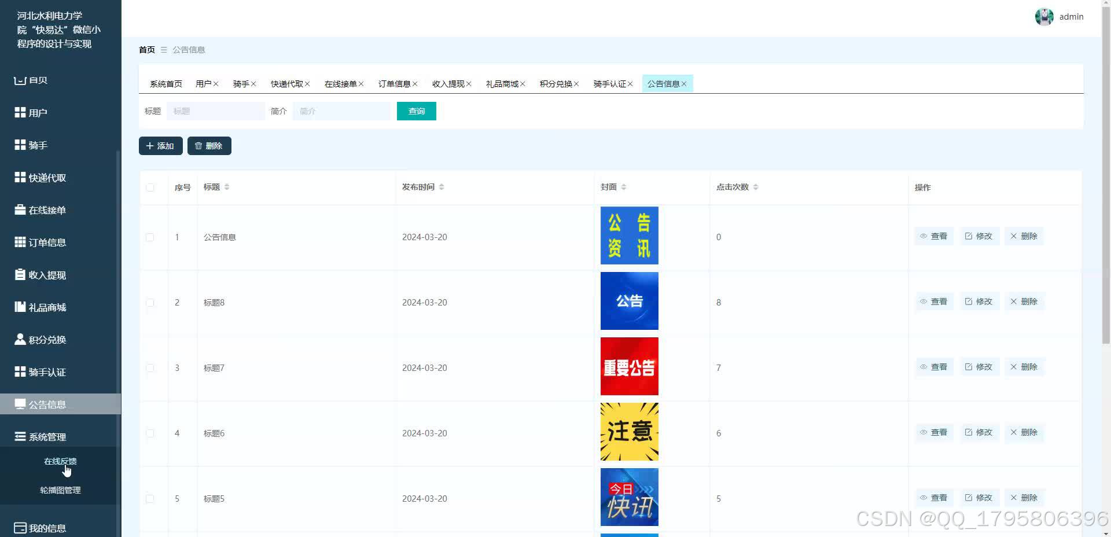Click the 快递代取 sidebar icon

click(x=20, y=177)
